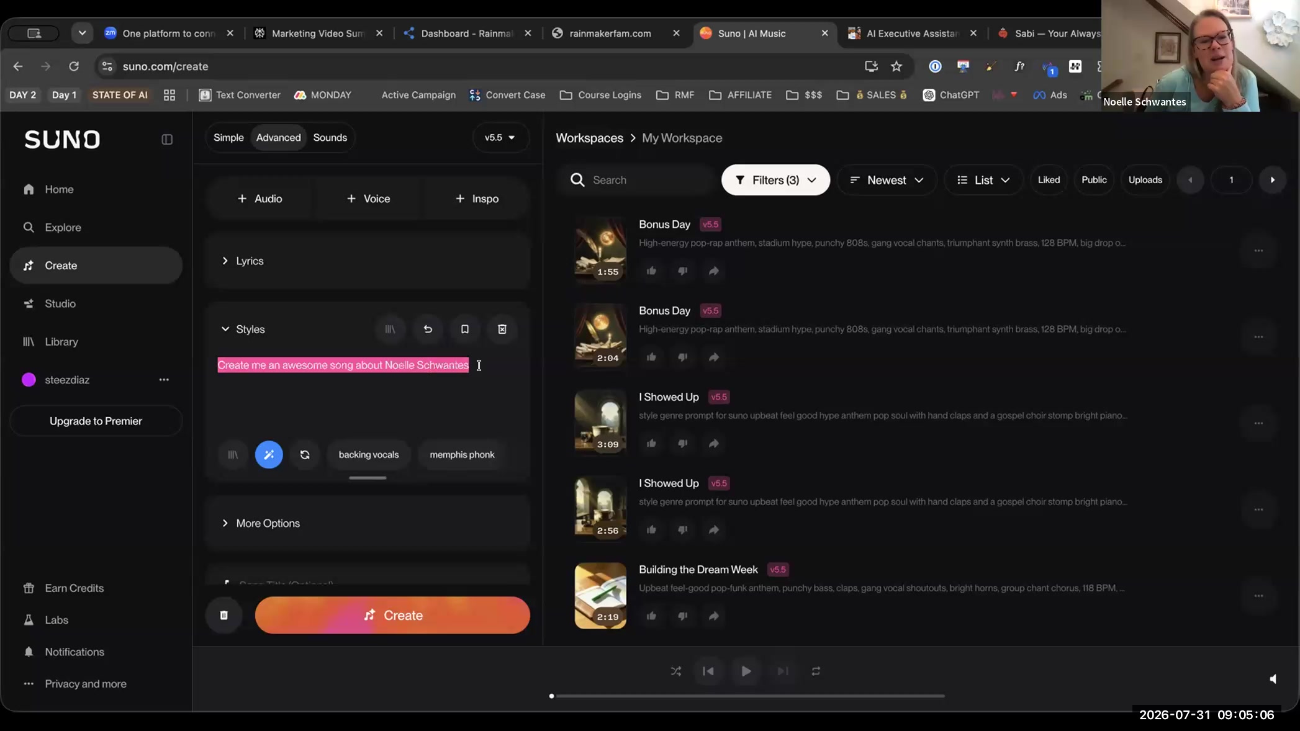The height and width of the screenshot is (731, 1300).
Task: Open the Newest sort dropdown
Action: click(887, 180)
